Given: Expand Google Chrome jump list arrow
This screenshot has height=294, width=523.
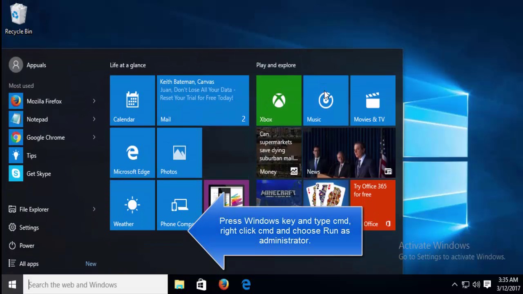Looking at the screenshot, I should coord(94,137).
